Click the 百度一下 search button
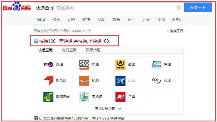The height and width of the screenshot is (122, 217). pos(198,7)
